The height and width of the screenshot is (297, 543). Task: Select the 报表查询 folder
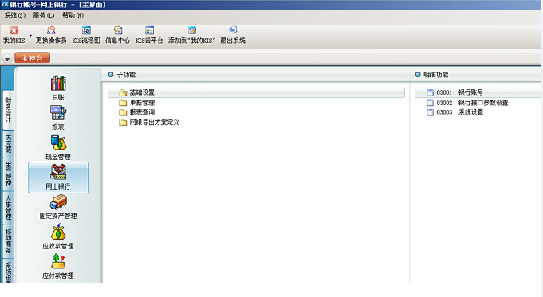(x=137, y=112)
